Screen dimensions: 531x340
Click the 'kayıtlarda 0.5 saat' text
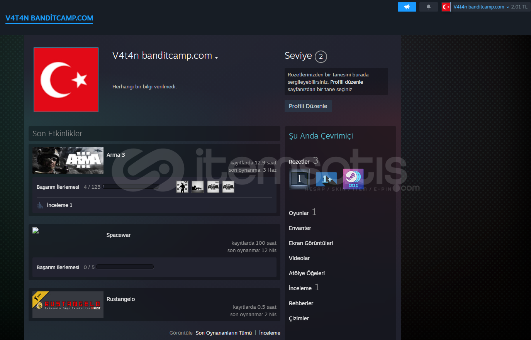point(254,307)
